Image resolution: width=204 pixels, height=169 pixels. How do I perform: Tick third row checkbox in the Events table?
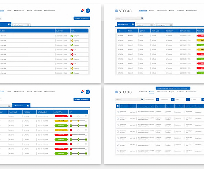coord(118,125)
